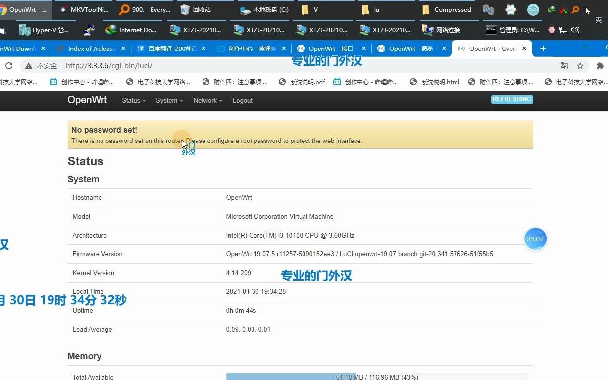
Task: Open the Compressed folder taskbar window
Action: tap(447, 9)
